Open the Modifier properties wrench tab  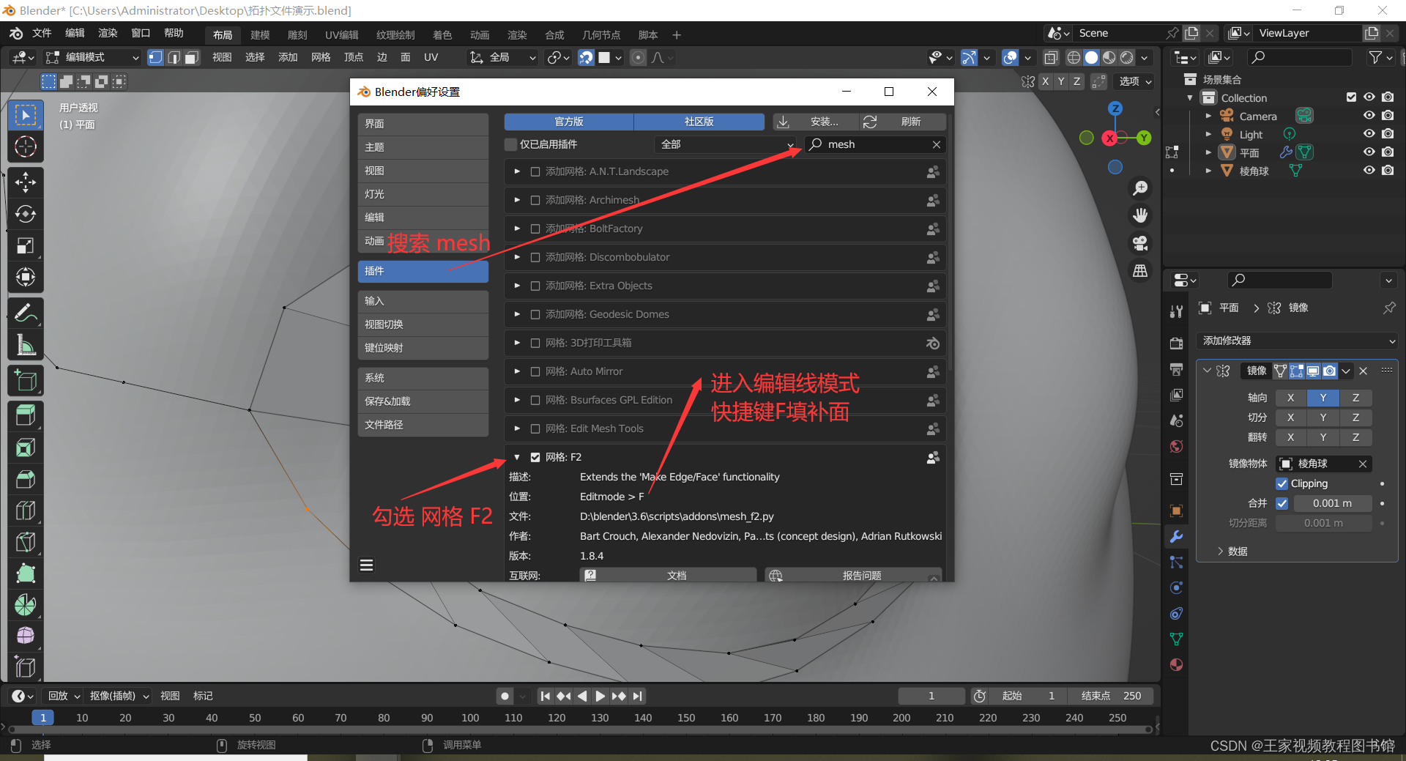pyautogui.click(x=1176, y=536)
